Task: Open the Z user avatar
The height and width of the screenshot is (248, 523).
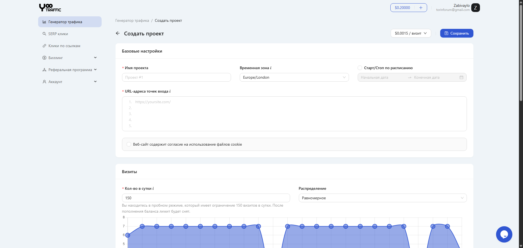Action: (x=476, y=8)
